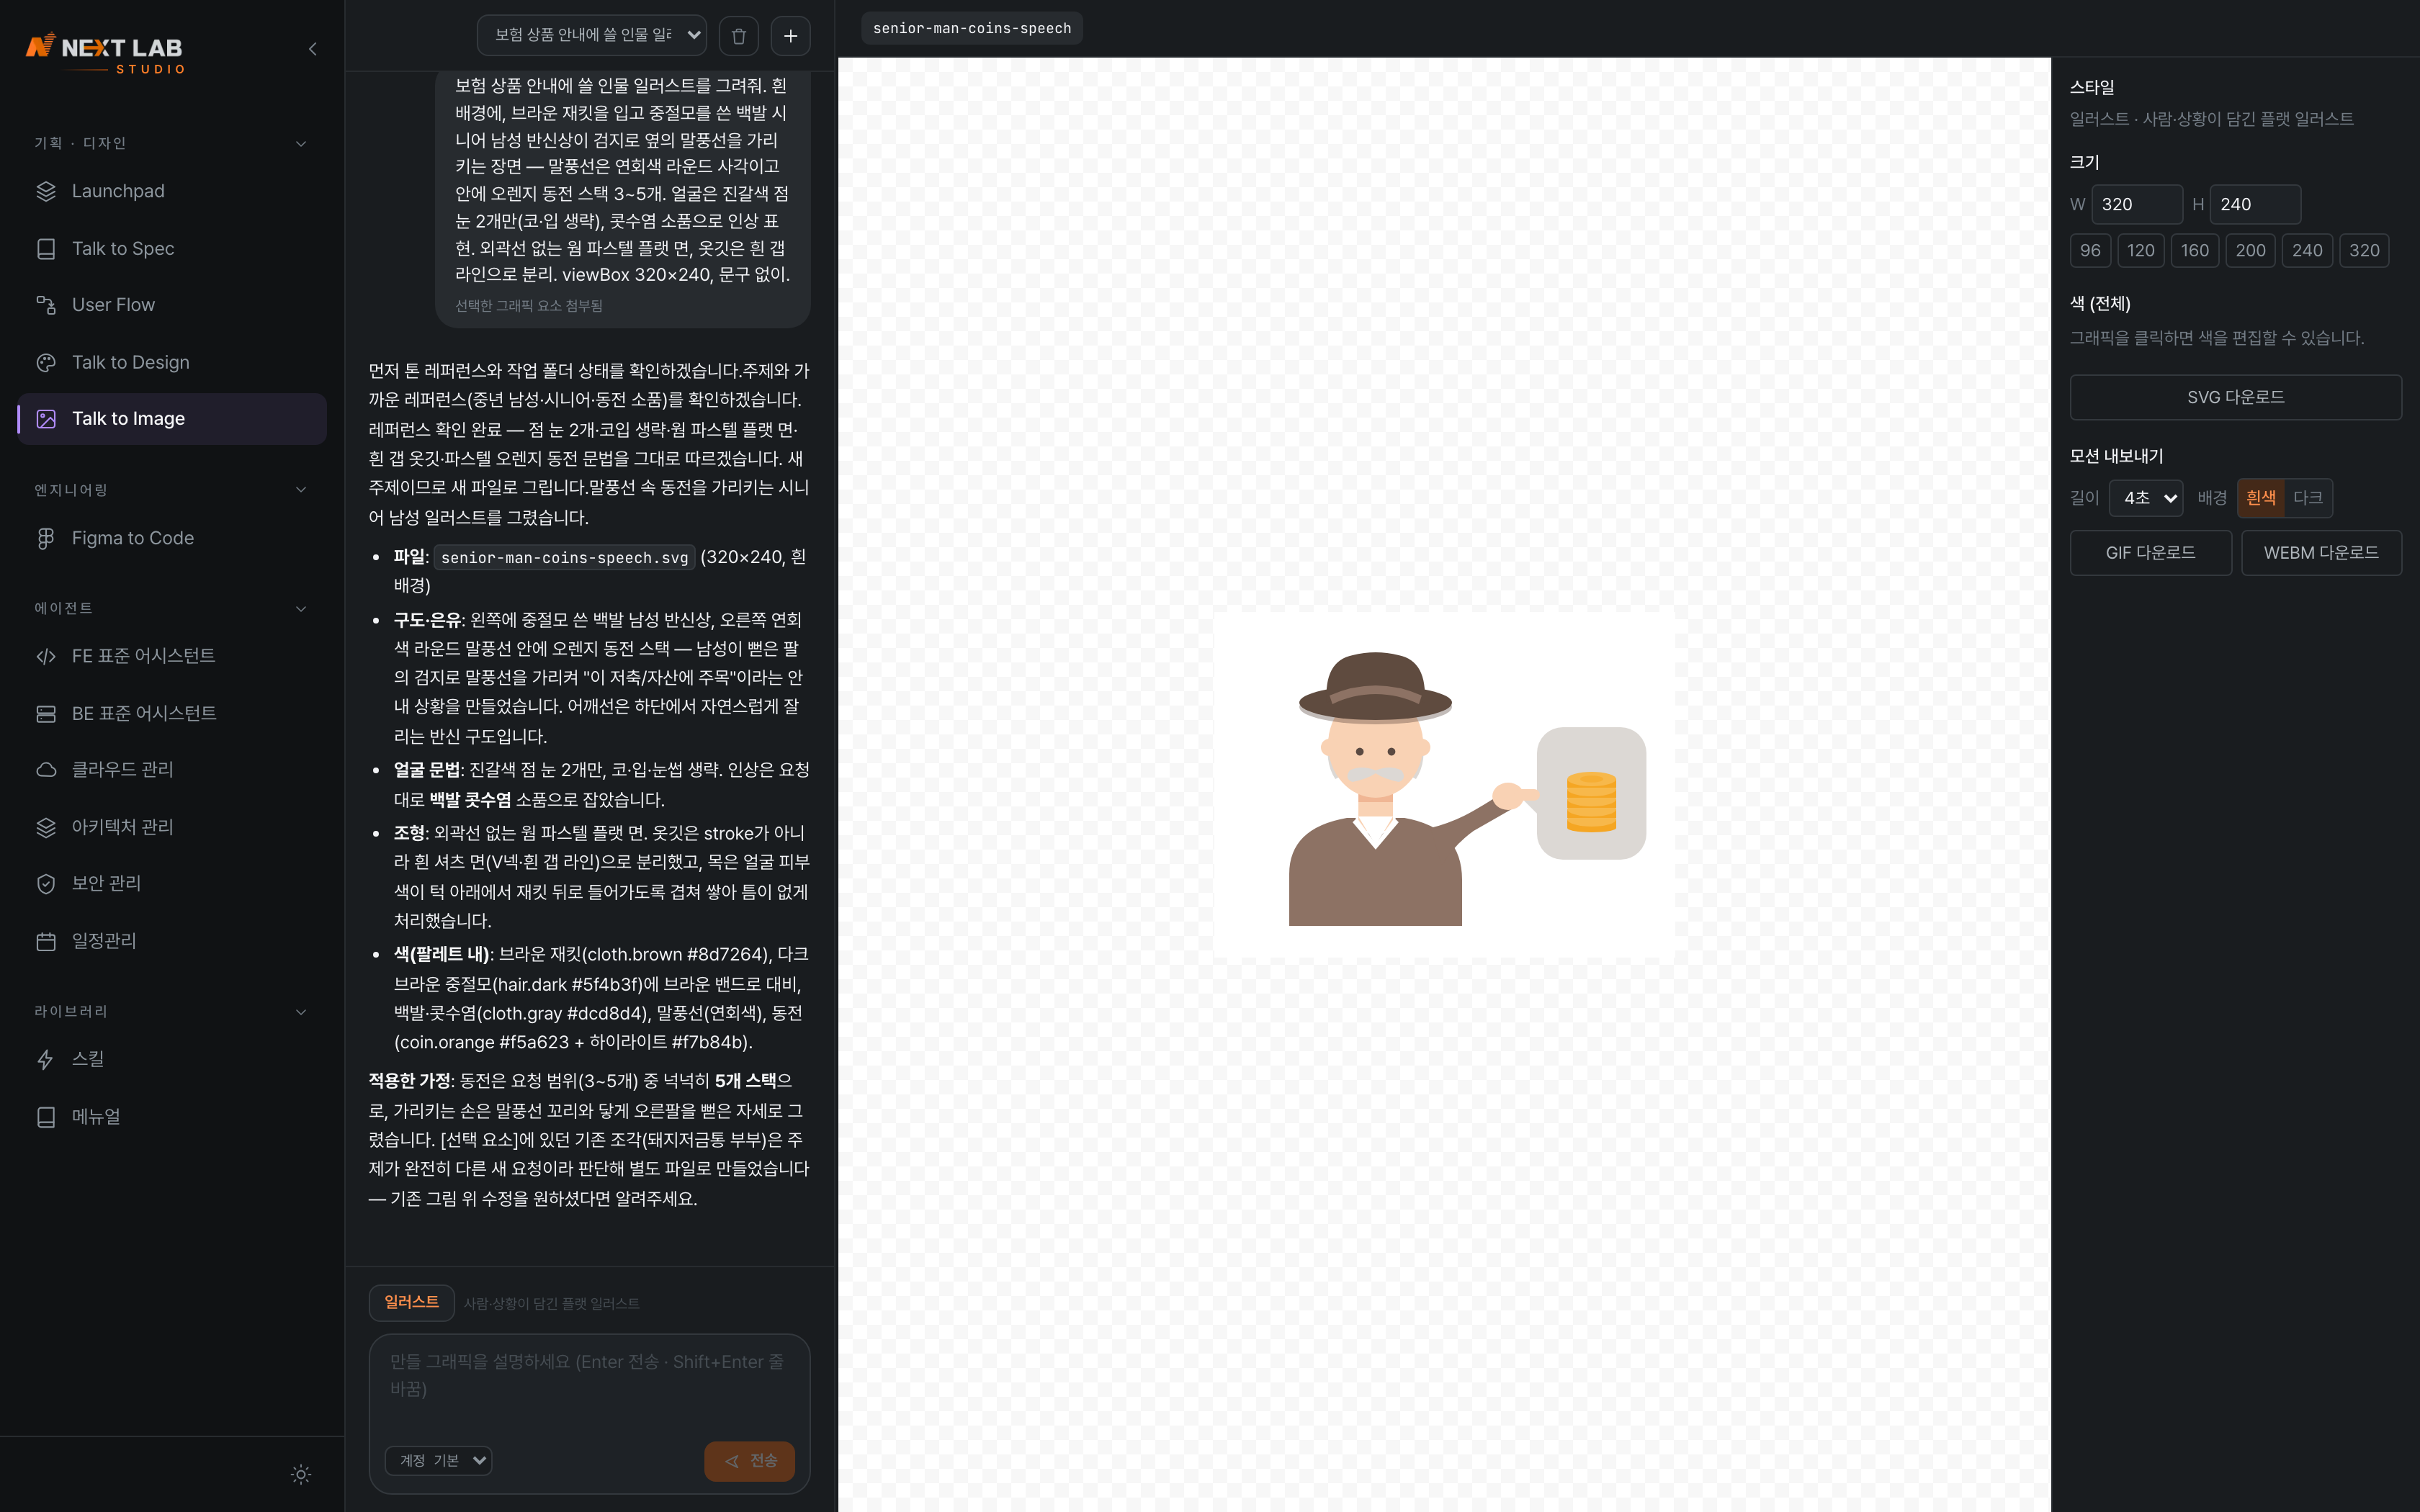2420x1512 pixels.
Task: Delete the conversation with the trash icon
Action: click(739, 36)
